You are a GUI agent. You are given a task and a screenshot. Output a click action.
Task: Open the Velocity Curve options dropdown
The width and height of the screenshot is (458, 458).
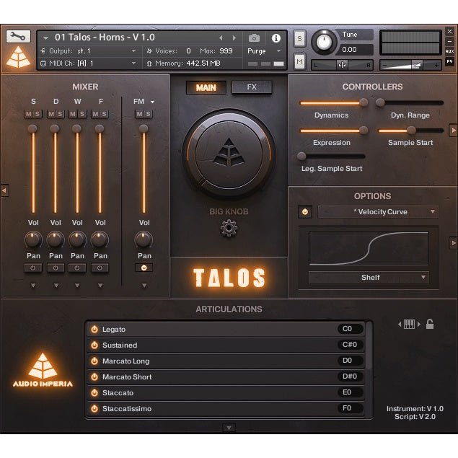tap(378, 212)
